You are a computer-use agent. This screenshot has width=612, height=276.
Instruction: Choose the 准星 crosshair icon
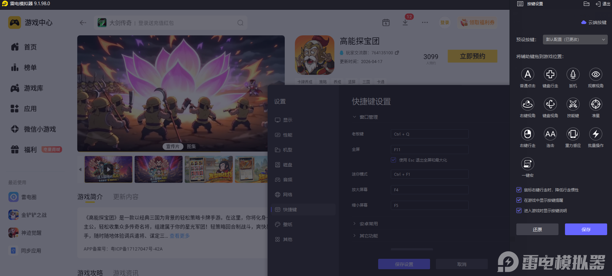tap(596, 104)
